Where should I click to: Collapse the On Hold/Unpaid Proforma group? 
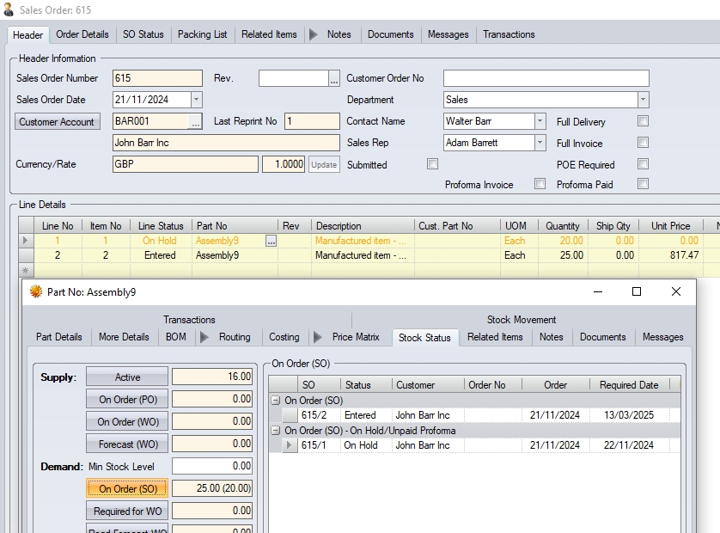[275, 430]
